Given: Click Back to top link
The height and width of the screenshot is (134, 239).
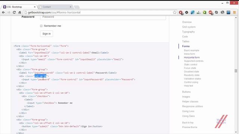Looking at the screenshot, I should pos(187,122).
